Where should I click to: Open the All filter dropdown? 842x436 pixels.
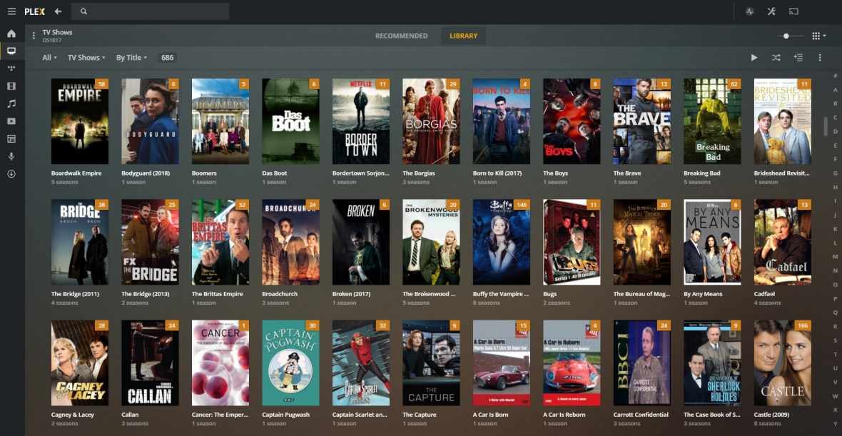point(47,57)
